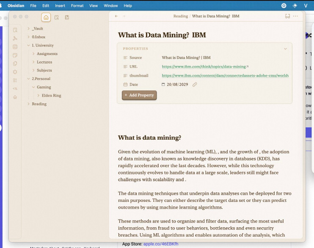Open the file explorer home tab icon
314x248 pixels.
click(46, 17)
